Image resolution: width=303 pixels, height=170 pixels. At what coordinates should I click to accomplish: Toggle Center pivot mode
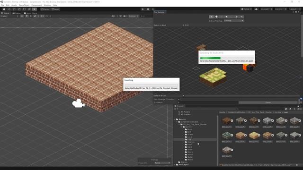(45, 9)
